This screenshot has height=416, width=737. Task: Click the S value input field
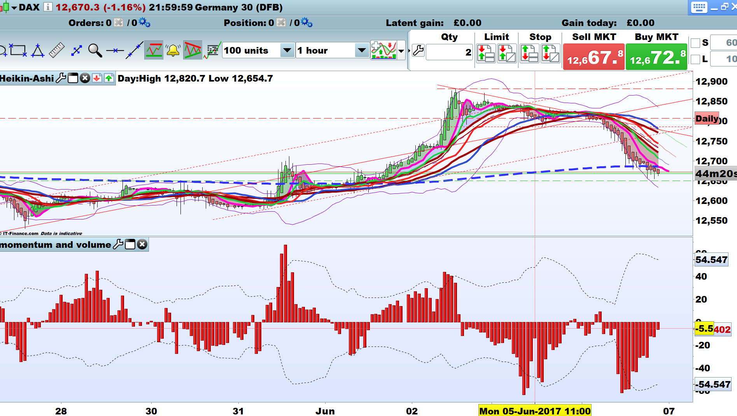tap(724, 43)
